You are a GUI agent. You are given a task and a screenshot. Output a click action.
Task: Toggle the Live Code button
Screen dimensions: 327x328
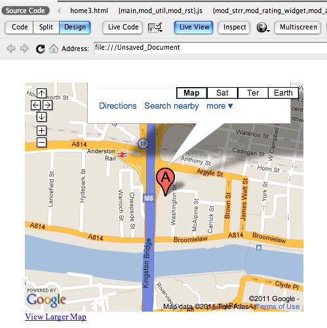pyautogui.click(x=123, y=27)
